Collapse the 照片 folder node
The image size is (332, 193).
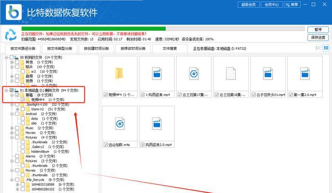pyautogui.click(x=12, y=67)
